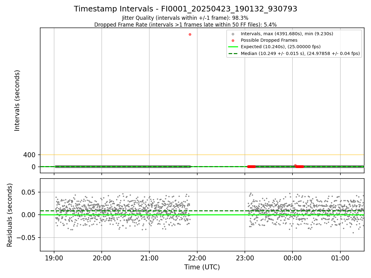Click the legend entry Possible Dropped Frames

coord(269,40)
